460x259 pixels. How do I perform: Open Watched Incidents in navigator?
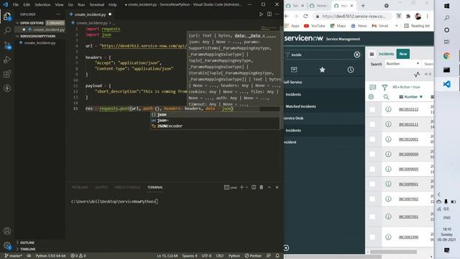(300, 106)
